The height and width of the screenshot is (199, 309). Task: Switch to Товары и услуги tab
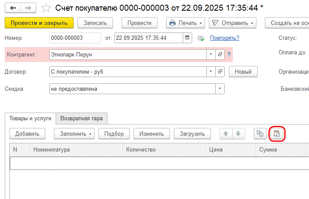tap(30, 119)
